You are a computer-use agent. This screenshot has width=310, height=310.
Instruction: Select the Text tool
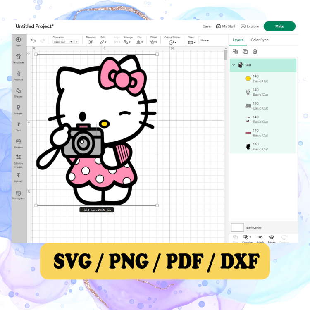[18, 124]
